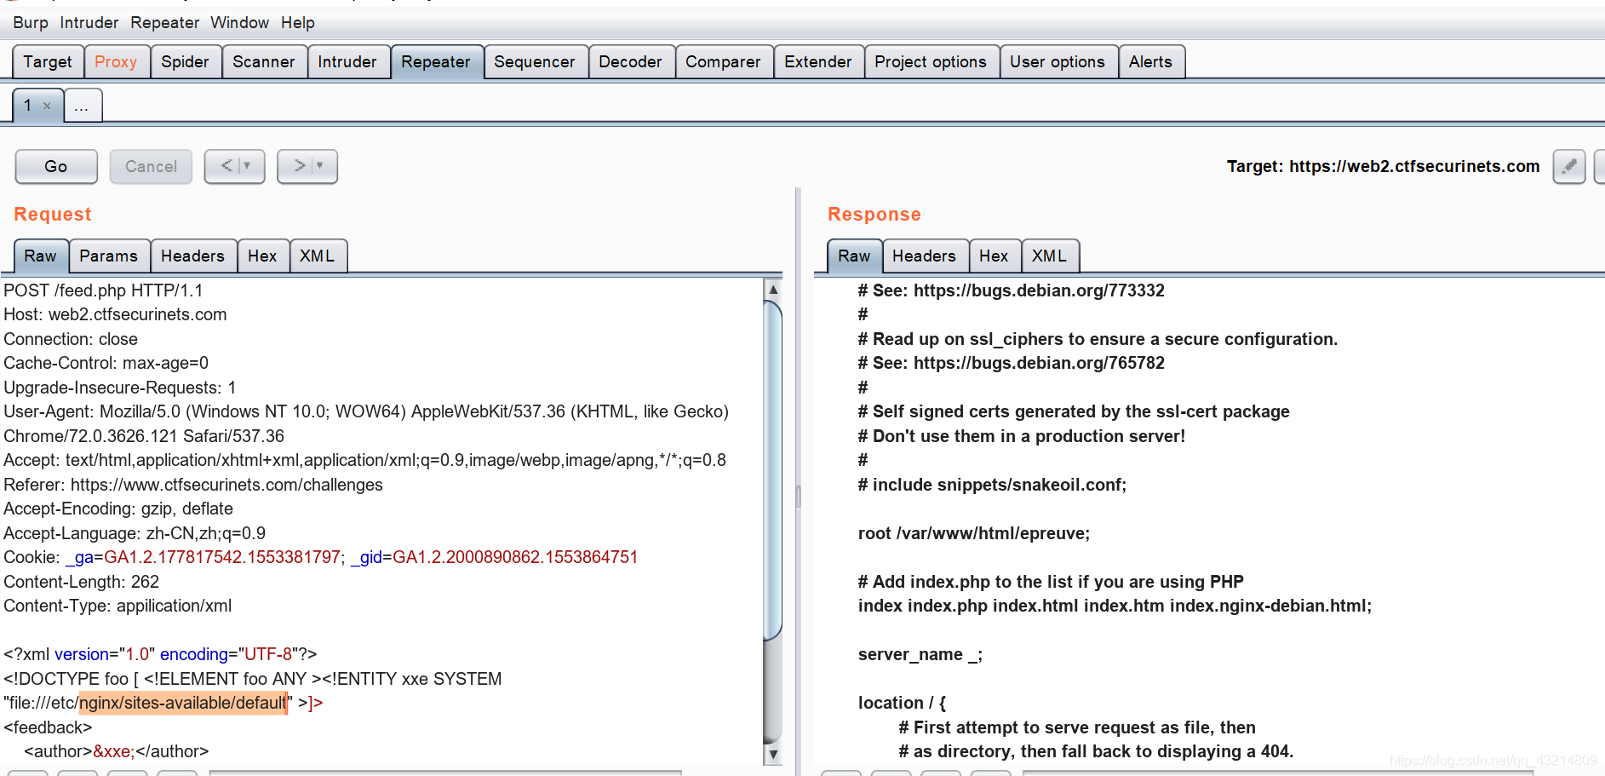
Task: Open the Alerts tab
Action: click(x=1150, y=62)
